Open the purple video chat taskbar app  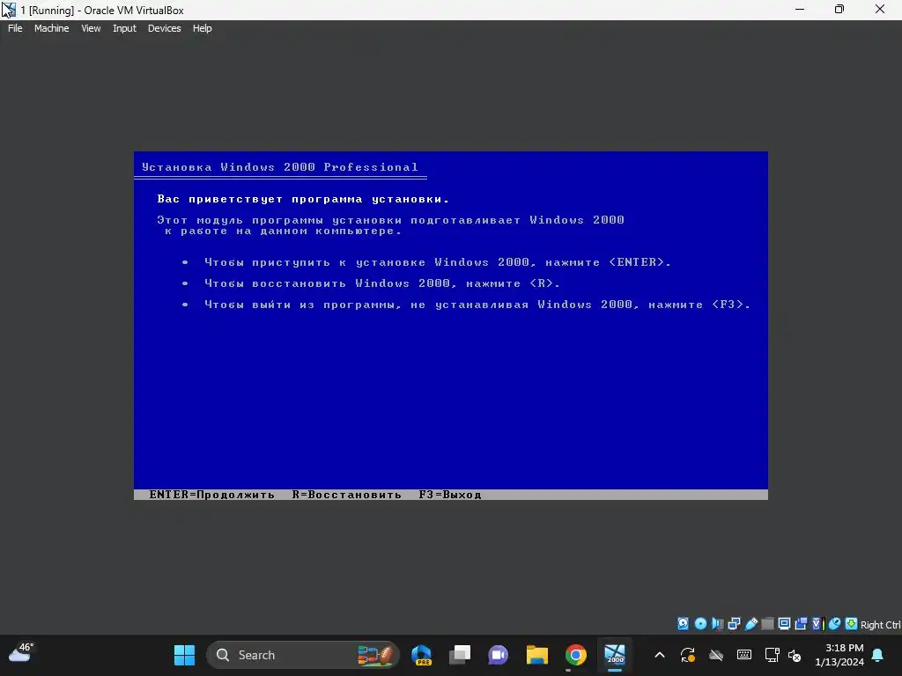pyautogui.click(x=499, y=655)
